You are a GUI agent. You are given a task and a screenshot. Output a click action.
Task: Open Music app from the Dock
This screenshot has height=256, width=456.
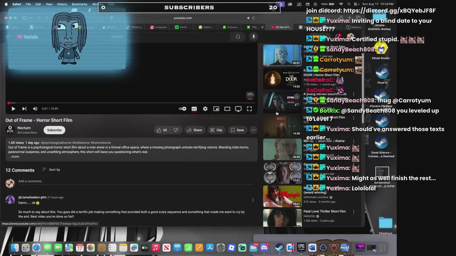coord(156,248)
